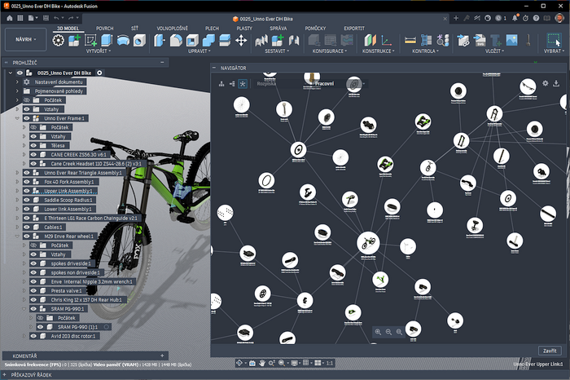Click the central bike node in Navigator
Screen dimensions: 570x380
point(368,242)
